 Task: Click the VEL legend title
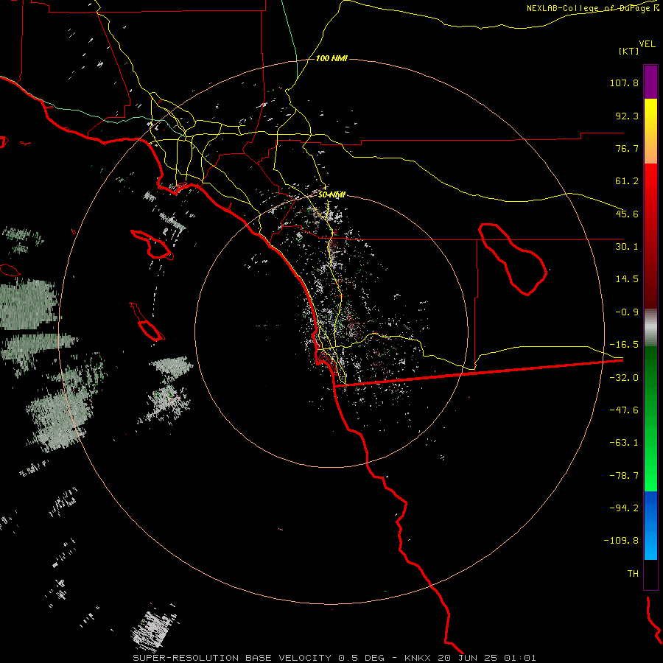647,43
